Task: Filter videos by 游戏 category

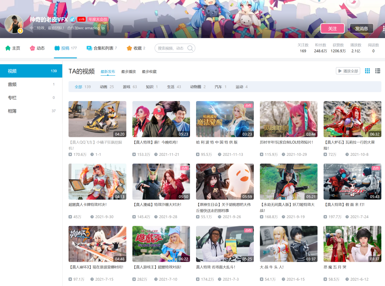Action: pyautogui.click(x=130, y=87)
